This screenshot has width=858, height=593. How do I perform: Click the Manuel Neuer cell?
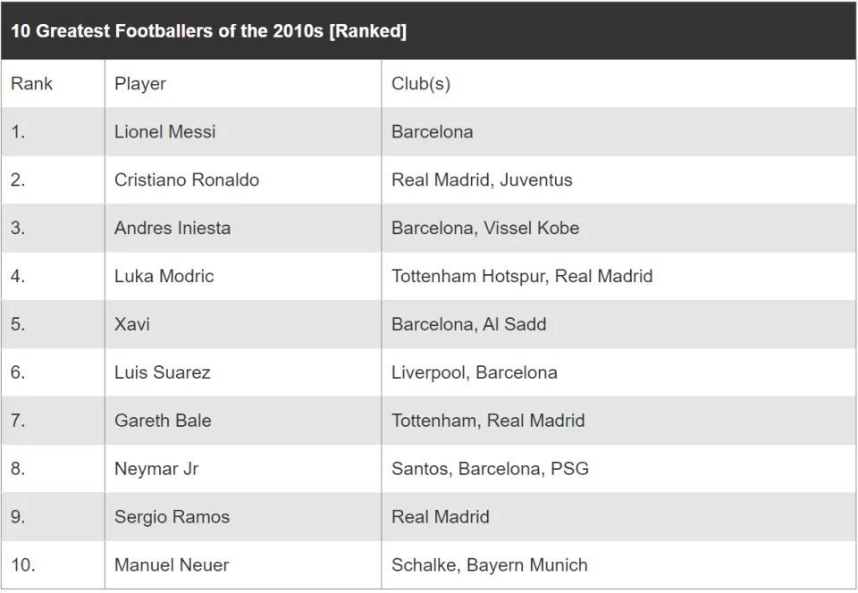tap(243, 564)
